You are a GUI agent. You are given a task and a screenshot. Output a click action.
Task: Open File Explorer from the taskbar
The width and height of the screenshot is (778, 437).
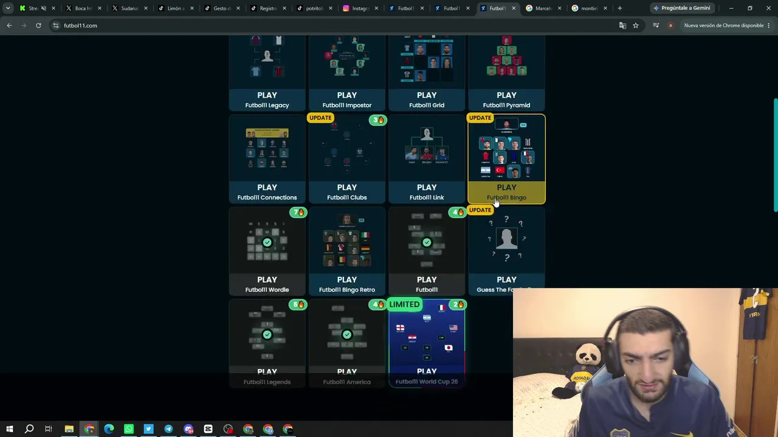point(69,429)
